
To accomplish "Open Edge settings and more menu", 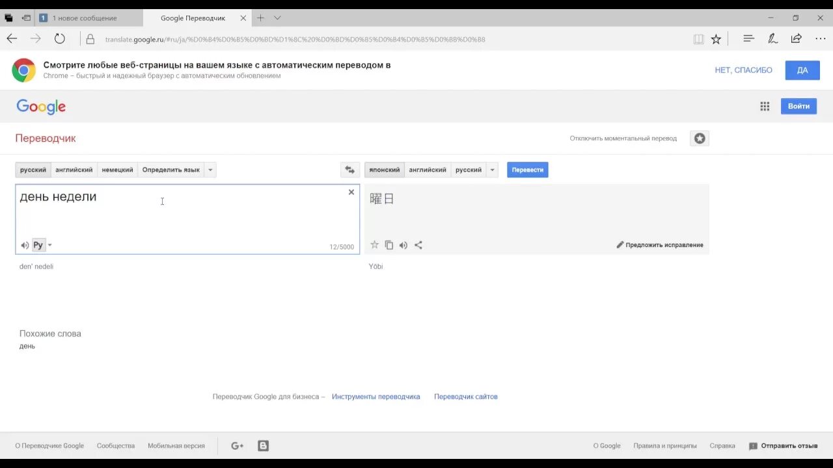I will 821,39.
